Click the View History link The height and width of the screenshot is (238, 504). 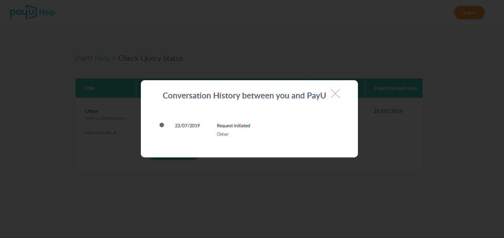pyautogui.click(x=98, y=133)
